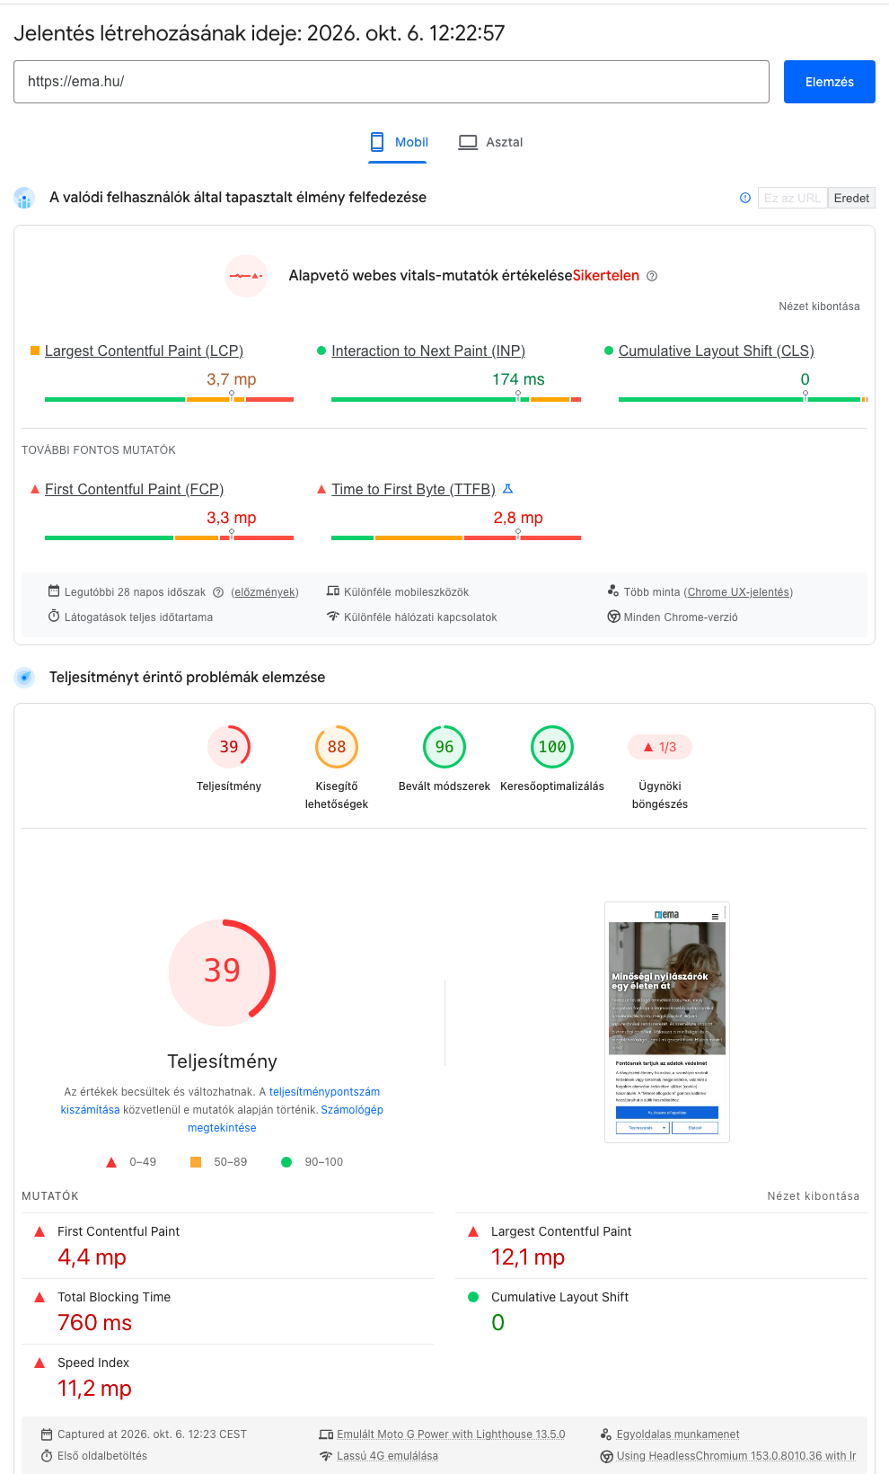Jump to Ügynöki böngészés 1/3 badge

660,747
